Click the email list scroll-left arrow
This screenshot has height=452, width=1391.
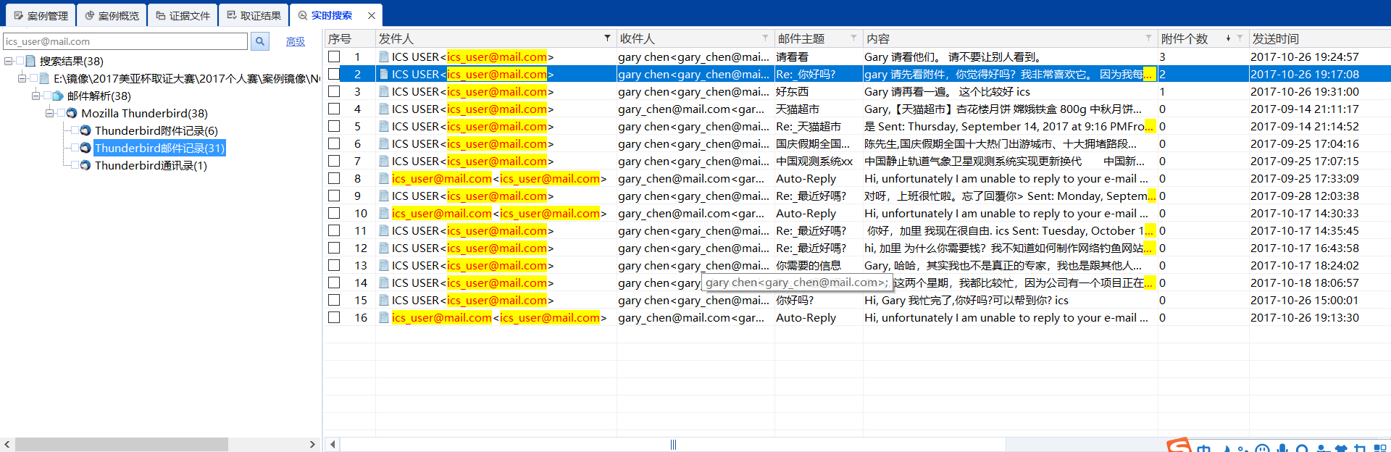point(333,444)
